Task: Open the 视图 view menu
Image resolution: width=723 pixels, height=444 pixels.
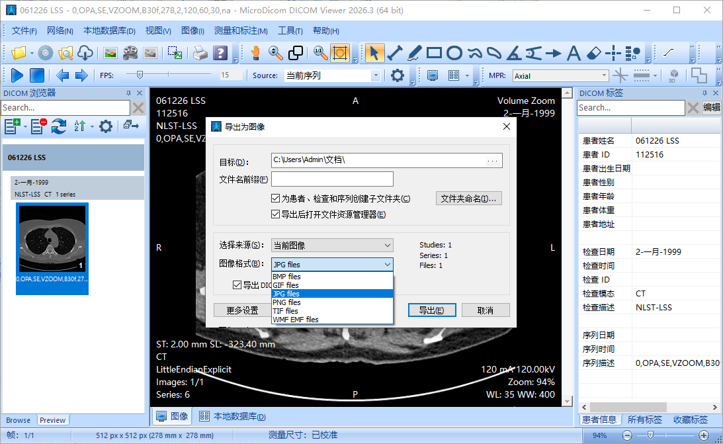Action: [157, 31]
